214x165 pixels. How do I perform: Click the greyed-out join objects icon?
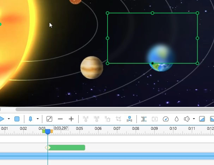pyautogui.click(x=155, y=119)
